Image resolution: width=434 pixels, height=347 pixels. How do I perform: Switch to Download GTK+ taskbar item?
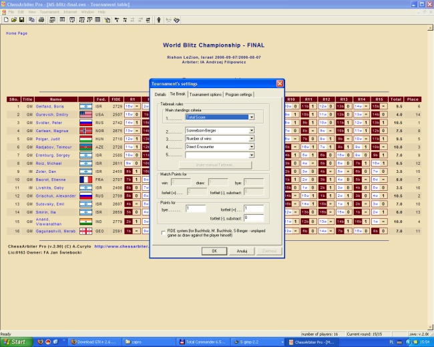95,342
